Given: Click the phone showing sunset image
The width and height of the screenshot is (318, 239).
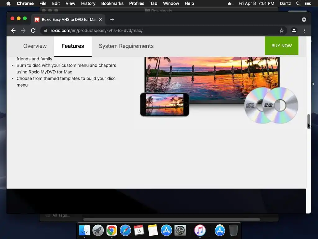Looking at the screenshot, I should (x=165, y=105).
